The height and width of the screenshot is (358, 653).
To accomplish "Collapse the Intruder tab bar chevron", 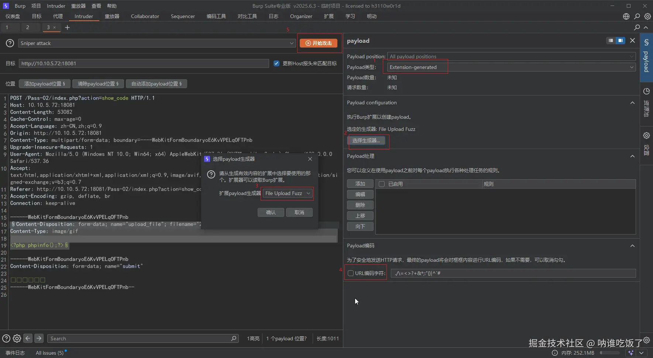I will pyautogui.click(x=646, y=27).
